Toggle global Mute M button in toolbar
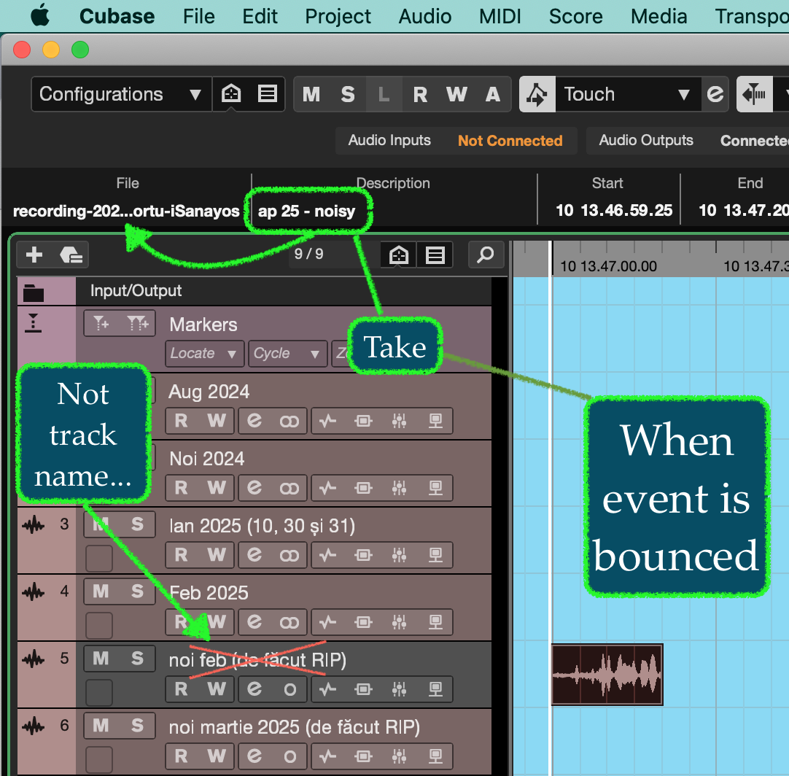Viewport: 789px width, 776px height. tap(311, 94)
